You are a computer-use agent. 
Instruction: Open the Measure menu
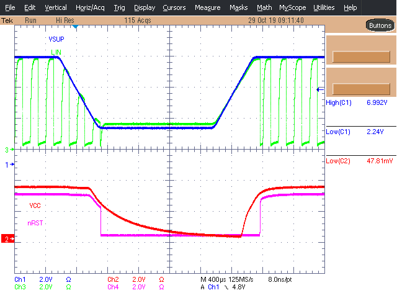[x=207, y=7]
